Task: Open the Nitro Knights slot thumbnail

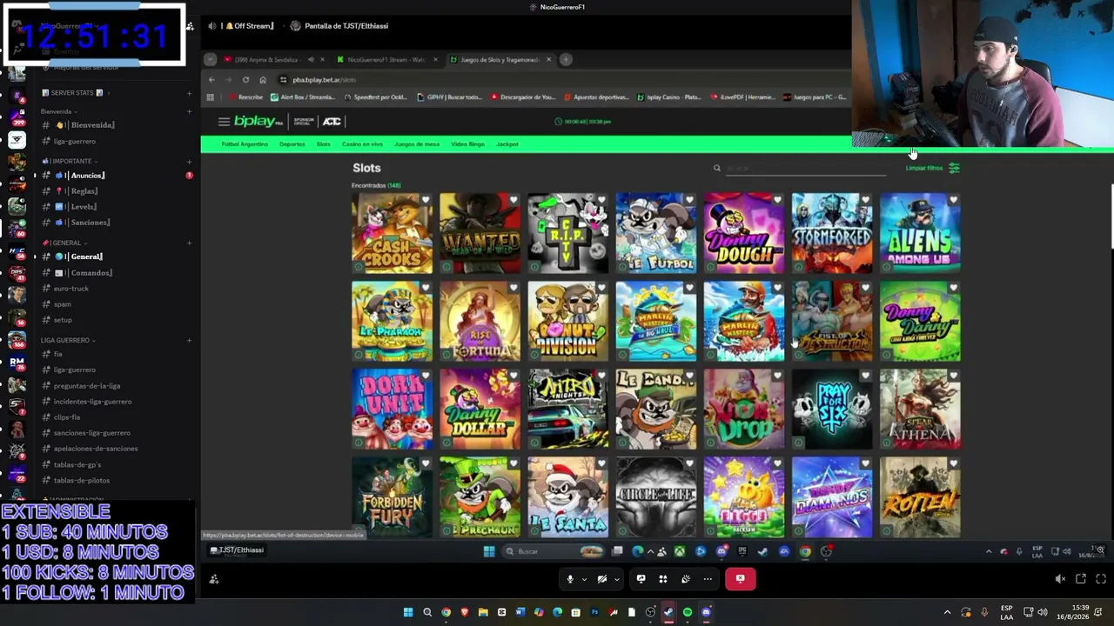Action: [567, 409]
